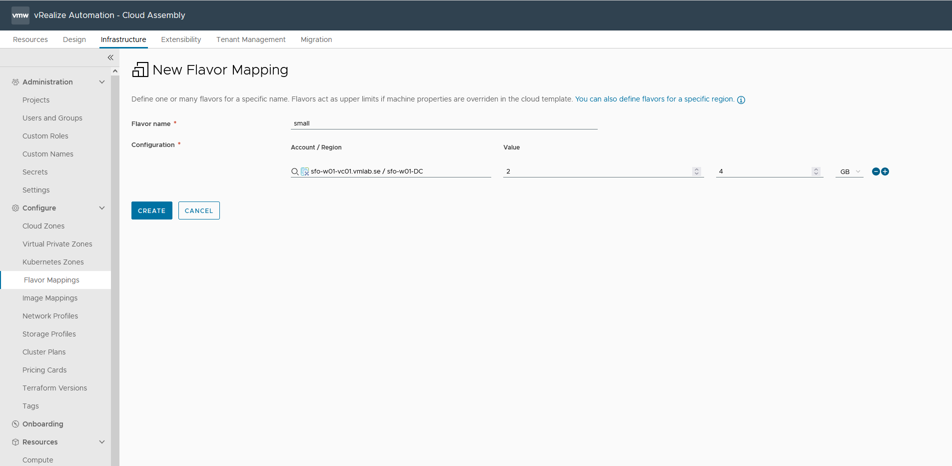952x466 pixels.
Task: Collapse the Resources section chevron in sidebar
Action: [x=102, y=442]
